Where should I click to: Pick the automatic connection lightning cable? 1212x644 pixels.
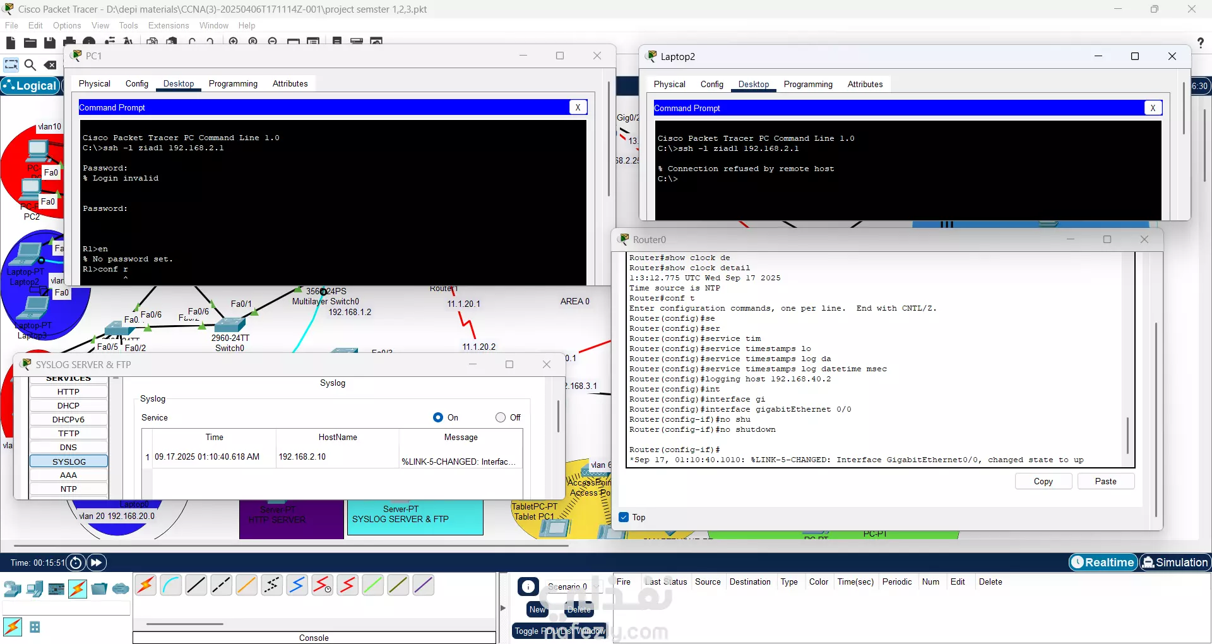(x=146, y=585)
